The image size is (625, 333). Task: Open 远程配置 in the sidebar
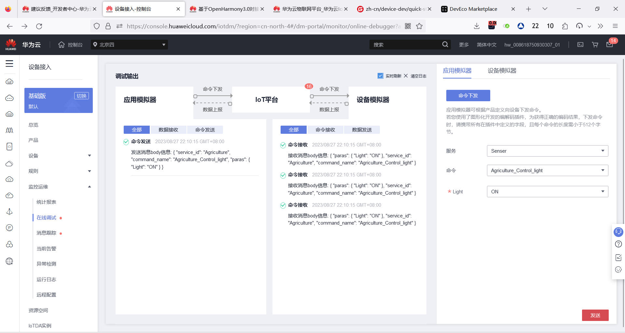point(46,295)
